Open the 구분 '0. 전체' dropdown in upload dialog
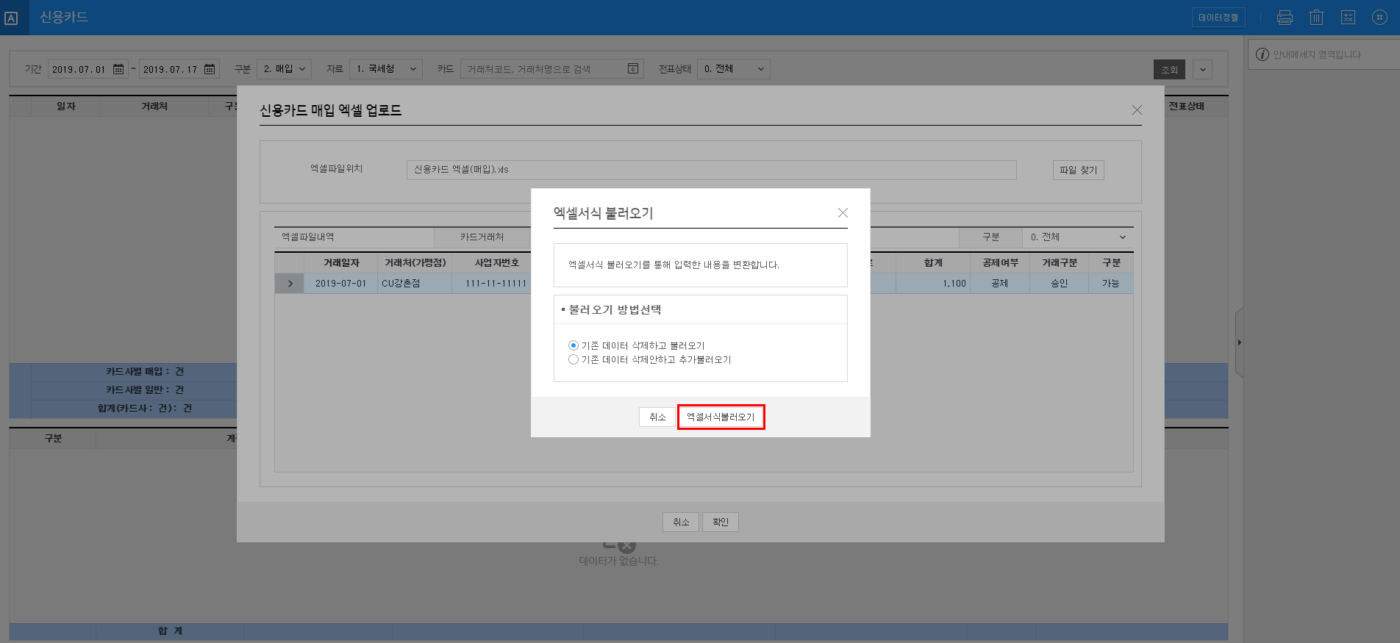The width and height of the screenshot is (1400, 643). [1077, 237]
